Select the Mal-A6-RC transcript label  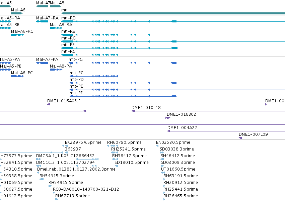[x=22, y=31]
